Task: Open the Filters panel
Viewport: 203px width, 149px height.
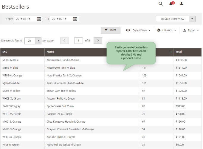Action: [110, 30]
